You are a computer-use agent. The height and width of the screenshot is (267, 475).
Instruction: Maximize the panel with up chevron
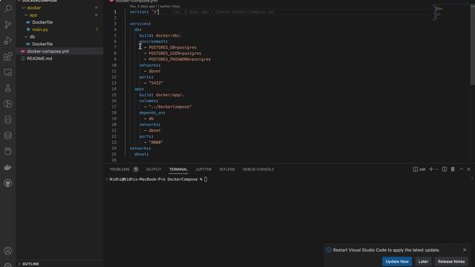[461, 169]
